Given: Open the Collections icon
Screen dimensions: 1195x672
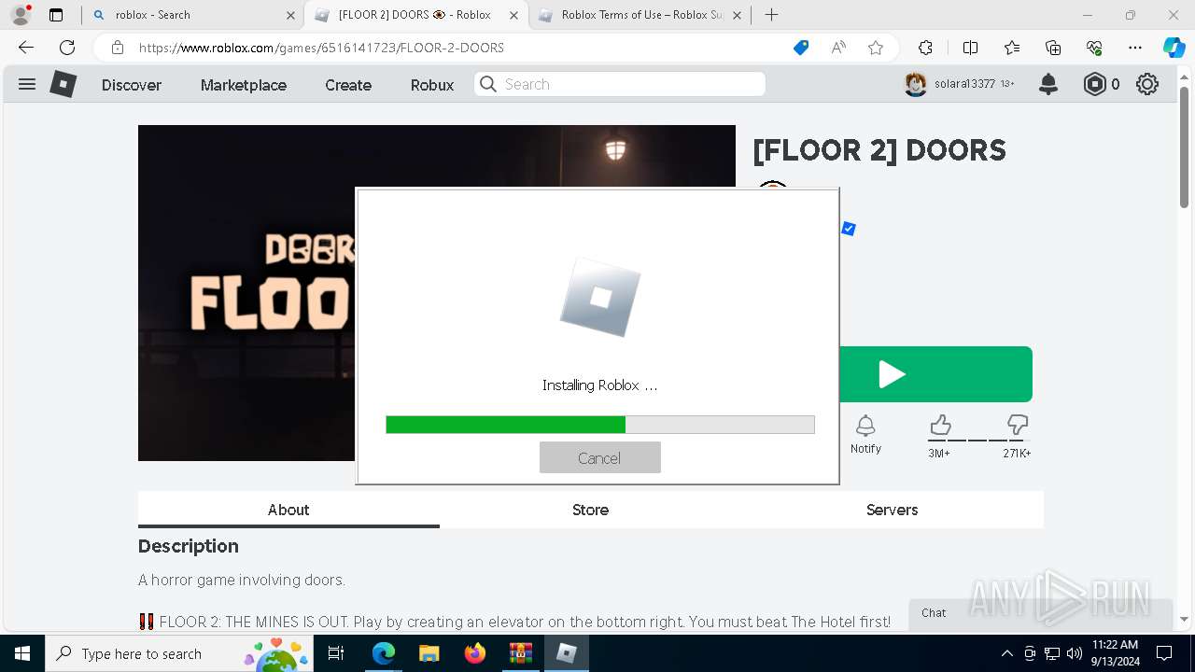Looking at the screenshot, I should [1053, 48].
